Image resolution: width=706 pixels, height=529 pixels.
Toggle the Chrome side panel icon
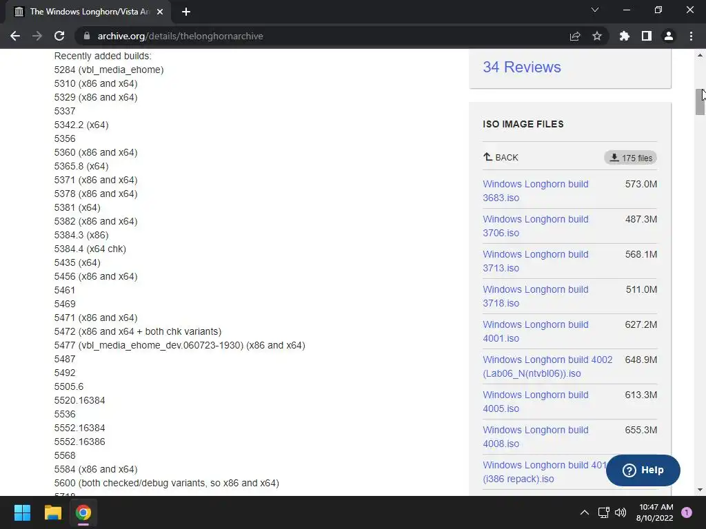tap(647, 36)
